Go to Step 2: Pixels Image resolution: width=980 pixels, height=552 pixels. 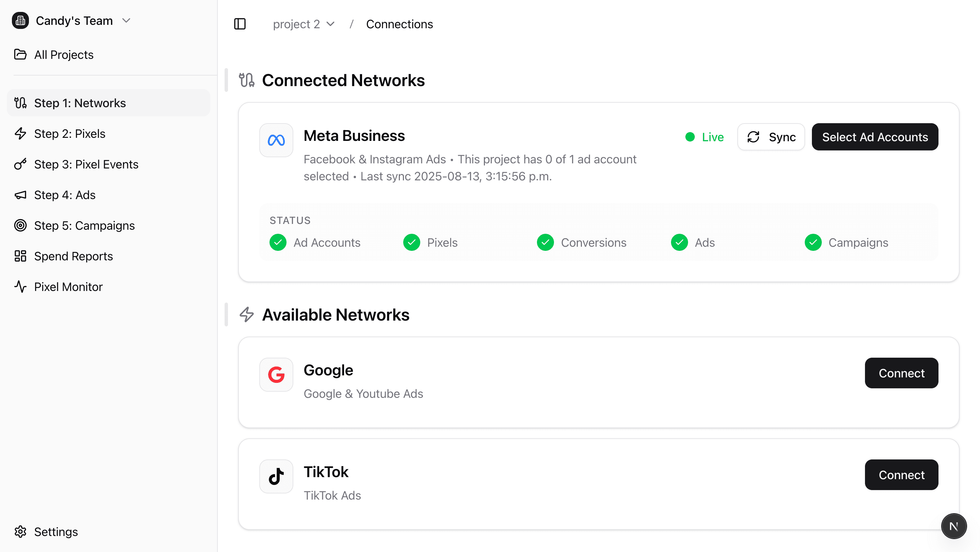70,133
